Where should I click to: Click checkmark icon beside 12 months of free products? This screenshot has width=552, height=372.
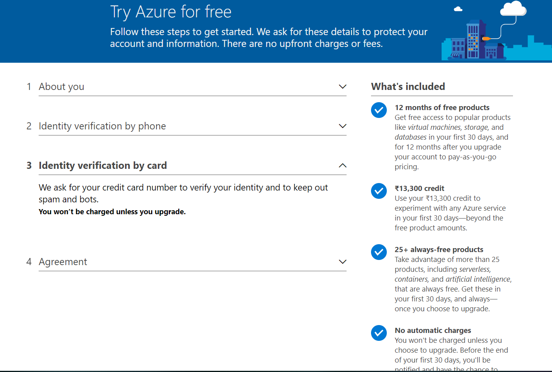point(379,110)
